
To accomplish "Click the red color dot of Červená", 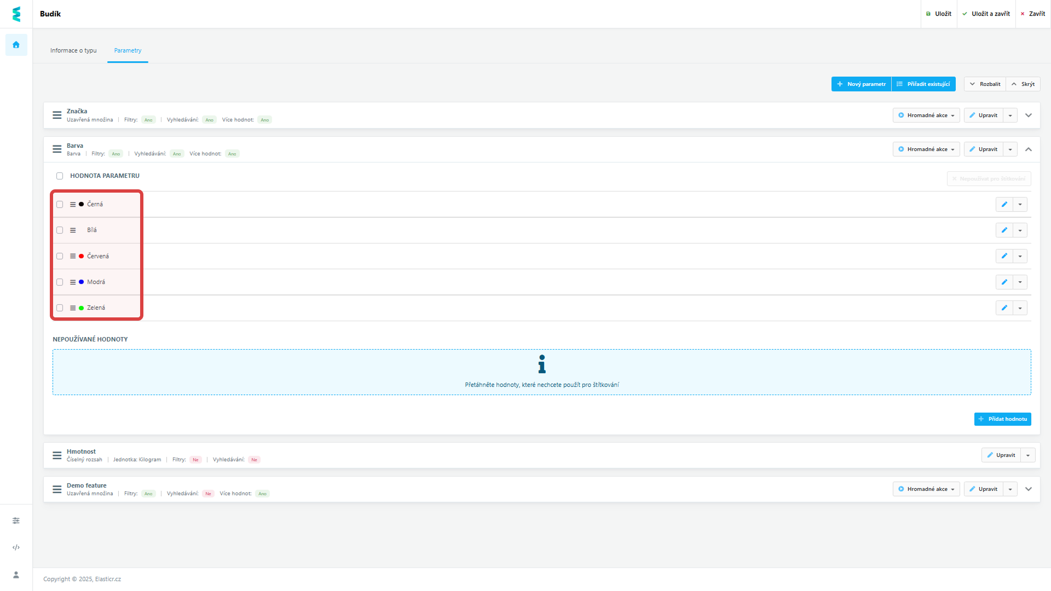I will click(82, 256).
